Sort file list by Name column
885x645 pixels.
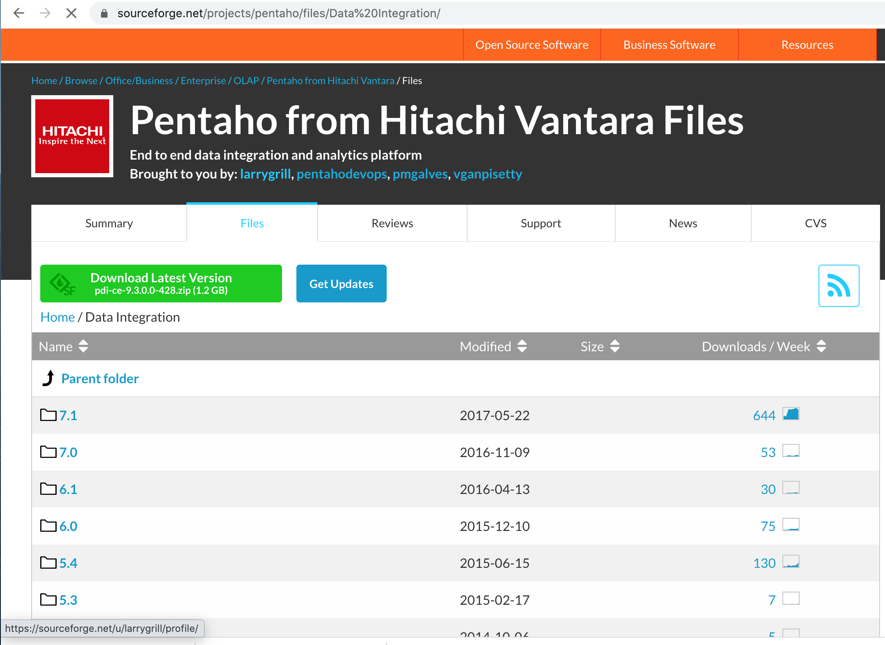click(x=83, y=346)
